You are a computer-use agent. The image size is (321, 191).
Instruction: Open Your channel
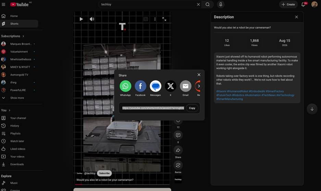pyautogui.click(x=19, y=118)
